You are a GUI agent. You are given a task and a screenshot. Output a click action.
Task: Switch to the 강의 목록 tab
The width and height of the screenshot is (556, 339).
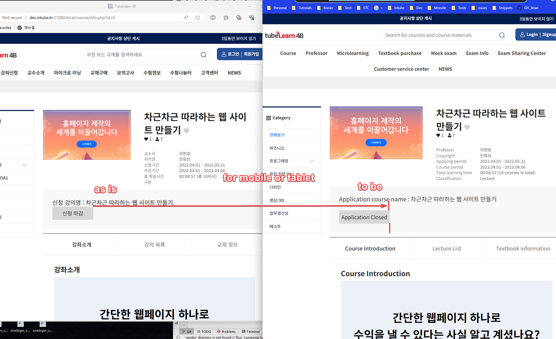(154, 245)
